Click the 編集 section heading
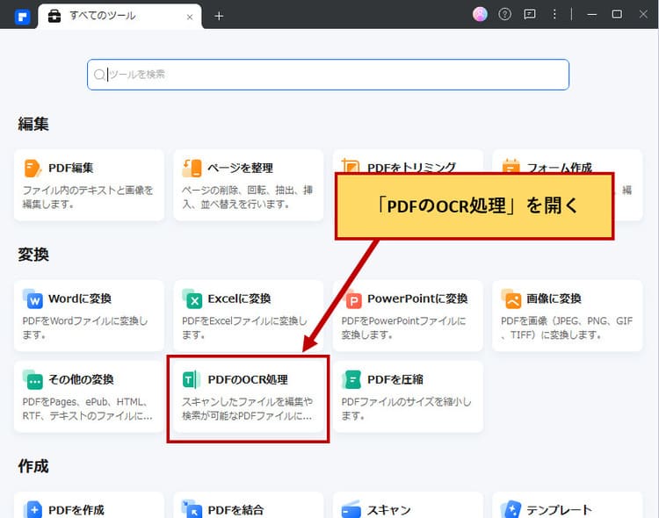This screenshot has width=659, height=518. pos(33,124)
